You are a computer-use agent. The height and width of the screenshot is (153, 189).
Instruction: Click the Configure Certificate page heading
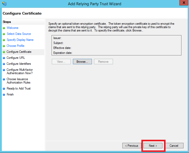(22, 13)
